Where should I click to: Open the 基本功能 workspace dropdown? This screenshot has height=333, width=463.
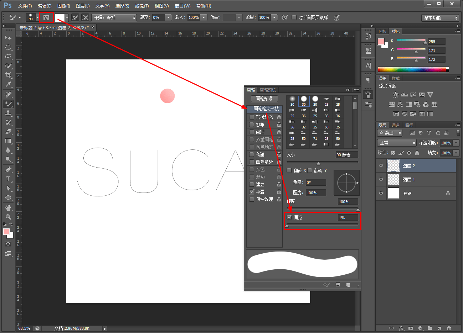click(440, 18)
